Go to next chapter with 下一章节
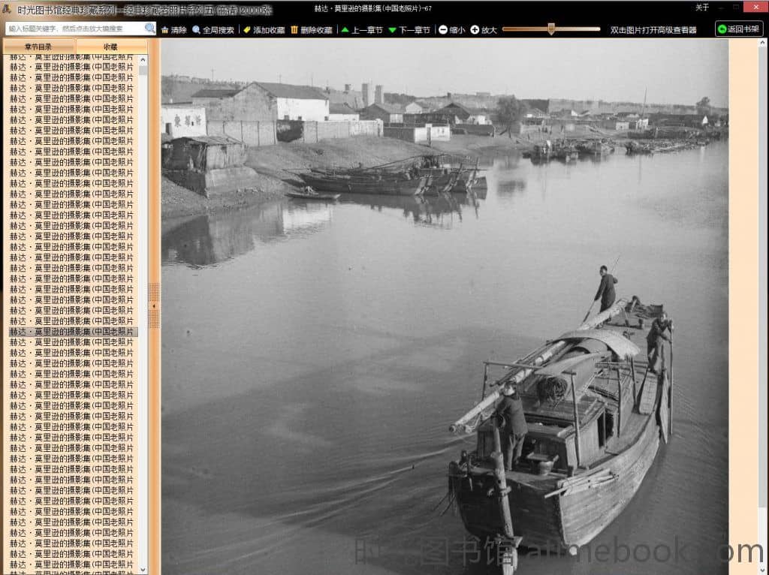This screenshot has width=769, height=575. point(409,30)
